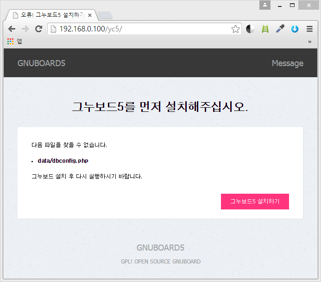Click the heading 그누보드5를 먼저 설치해주십시오.
Viewport: 321px width, 282px height.
pyautogui.click(x=160, y=107)
